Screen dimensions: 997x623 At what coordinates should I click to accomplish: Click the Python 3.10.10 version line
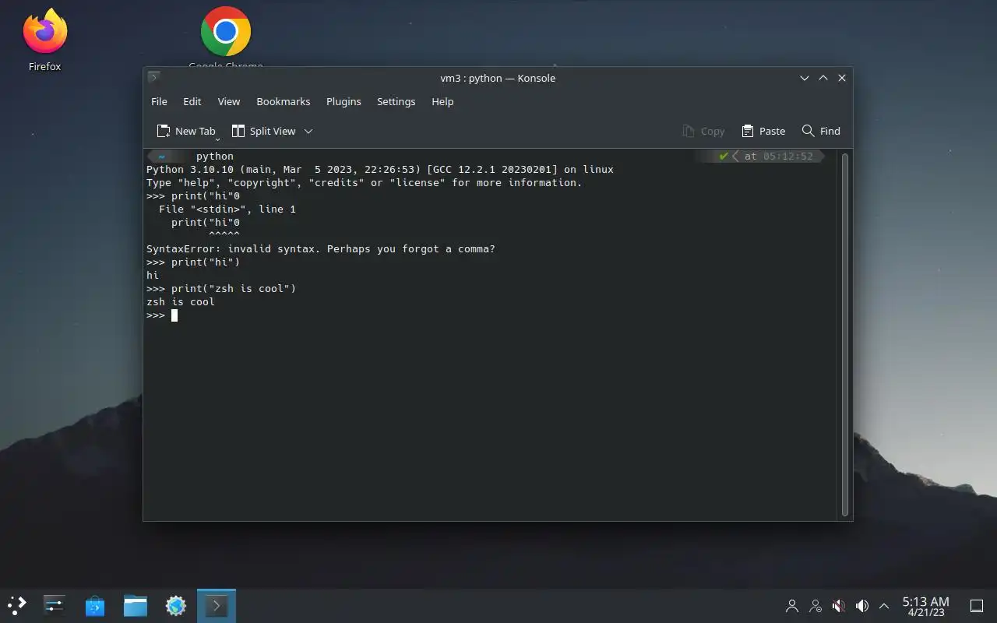(x=380, y=170)
